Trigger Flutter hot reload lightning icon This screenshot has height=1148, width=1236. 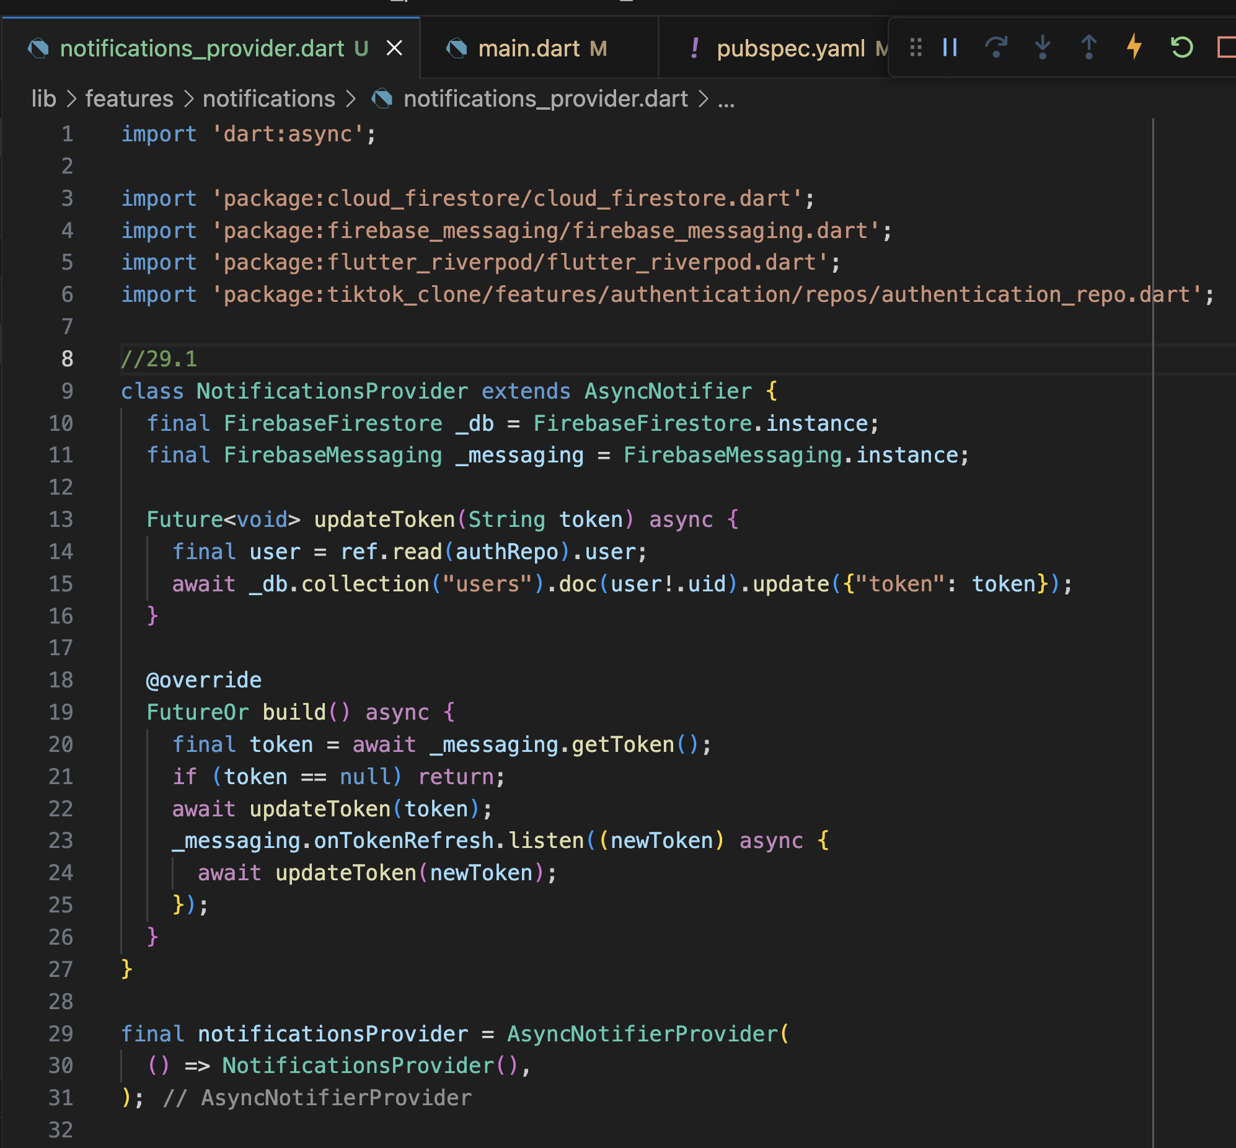point(1134,47)
